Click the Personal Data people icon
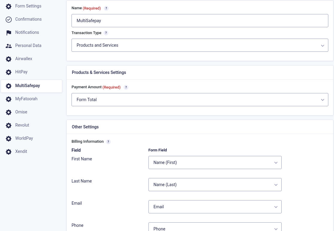Image resolution: width=334 pixels, height=231 pixels. 8,46
